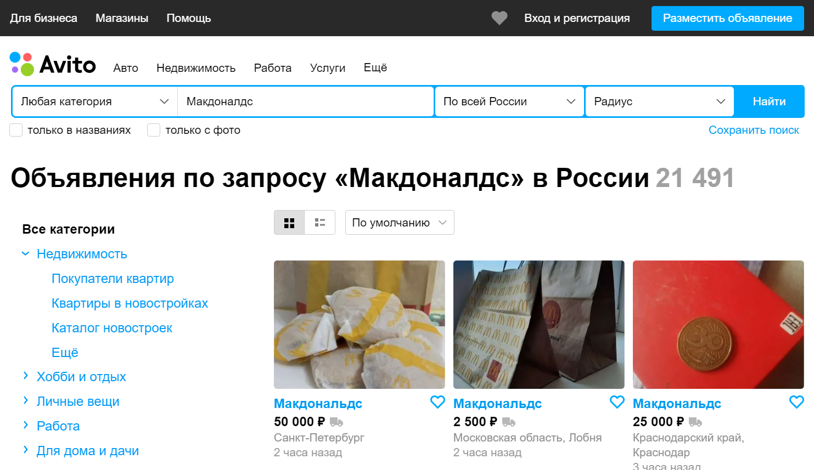Open favorites via the gray heart icon
Image resolution: width=814 pixels, height=470 pixels.
point(499,18)
